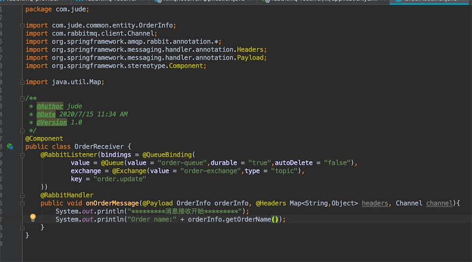This screenshot has width=472, height=262.
Task: Click the getOrderName method call
Action: [x=248, y=219]
